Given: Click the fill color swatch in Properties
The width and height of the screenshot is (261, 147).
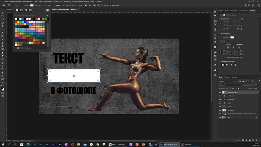Looking at the screenshot, I should (x=232, y=37).
